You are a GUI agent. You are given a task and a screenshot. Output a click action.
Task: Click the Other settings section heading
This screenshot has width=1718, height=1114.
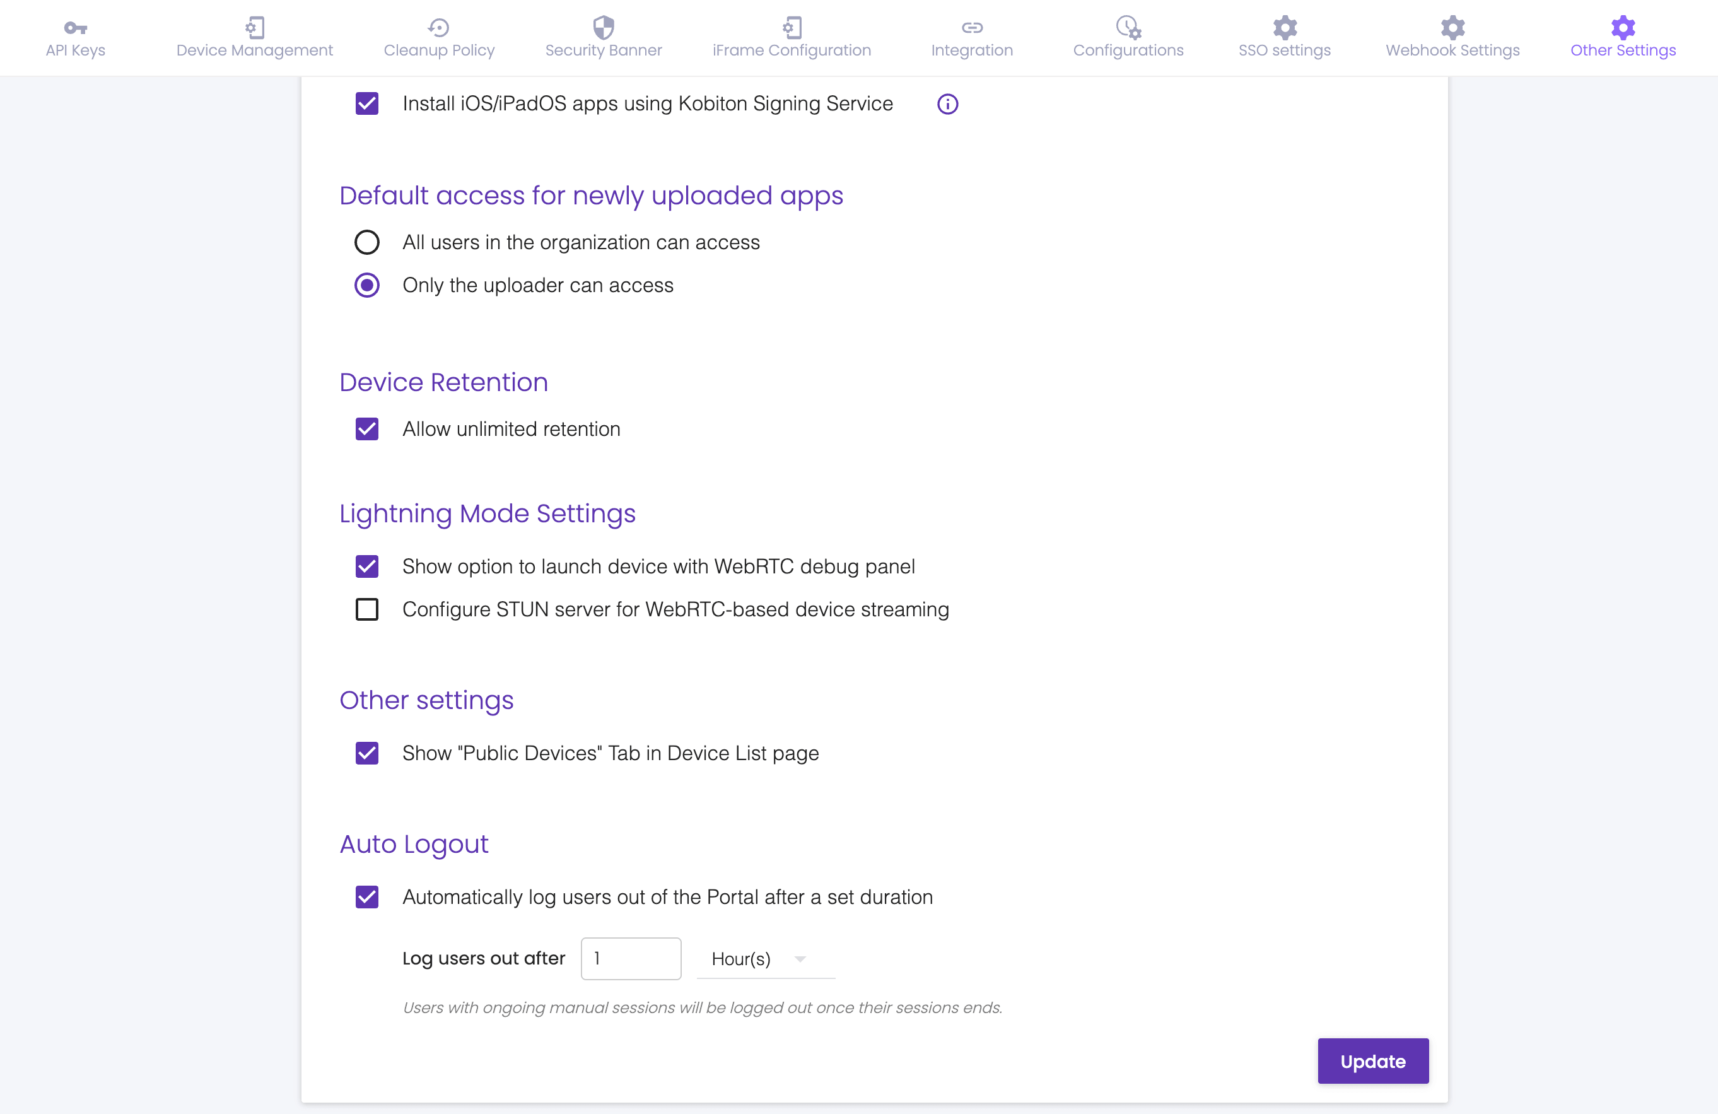point(426,700)
